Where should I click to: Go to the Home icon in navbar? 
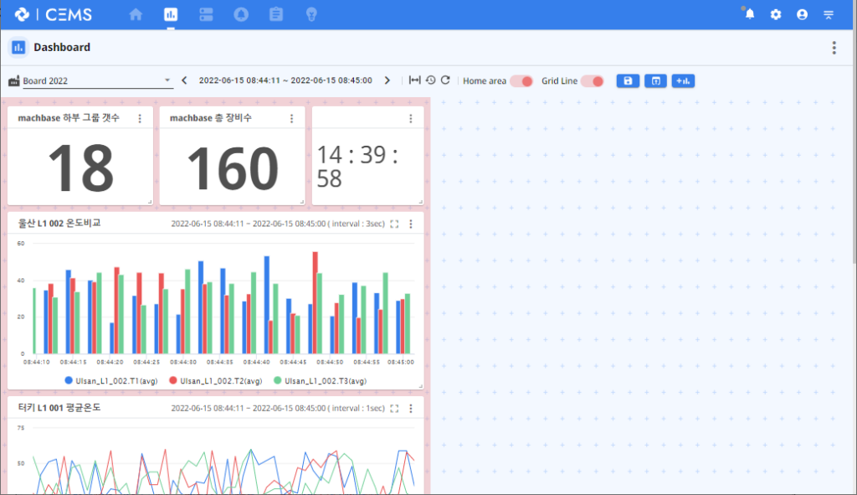[136, 14]
